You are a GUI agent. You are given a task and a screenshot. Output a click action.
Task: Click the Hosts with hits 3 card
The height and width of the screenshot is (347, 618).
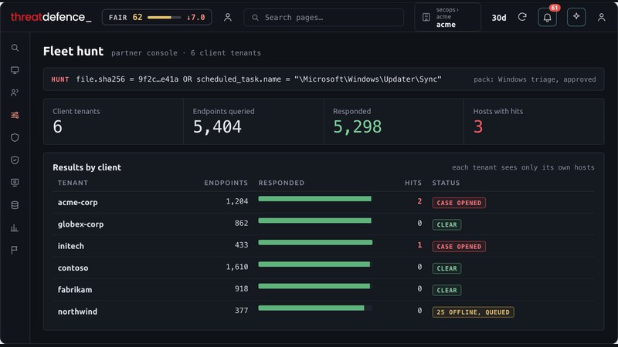[x=534, y=121]
